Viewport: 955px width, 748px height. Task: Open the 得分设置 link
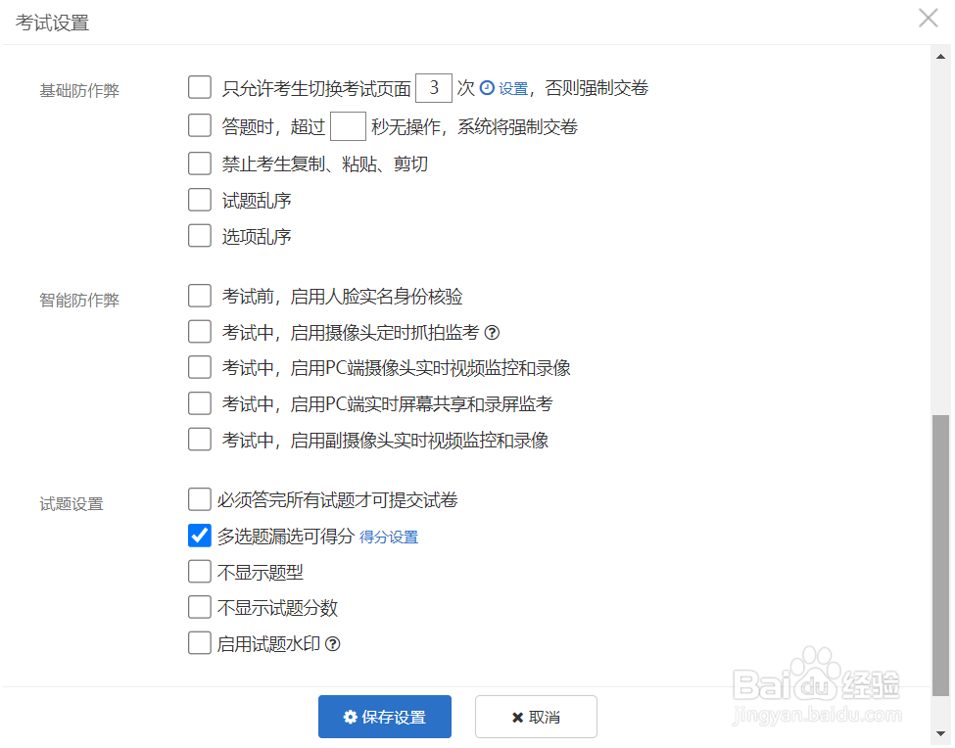[389, 537]
